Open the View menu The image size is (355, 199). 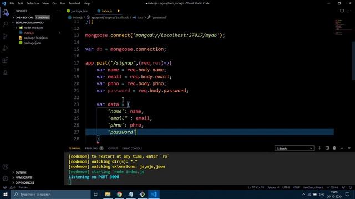click(x=45, y=3)
